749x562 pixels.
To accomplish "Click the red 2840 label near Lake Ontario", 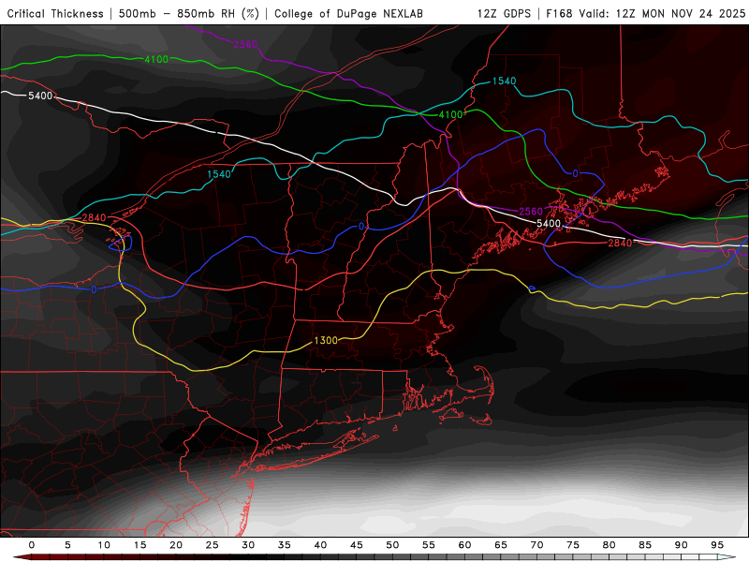I will [94, 218].
